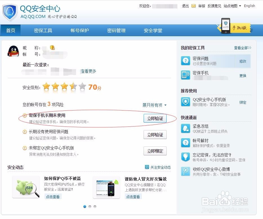Click the 密保问题 question mark icon
The image size is (263, 219).
point(186,61)
